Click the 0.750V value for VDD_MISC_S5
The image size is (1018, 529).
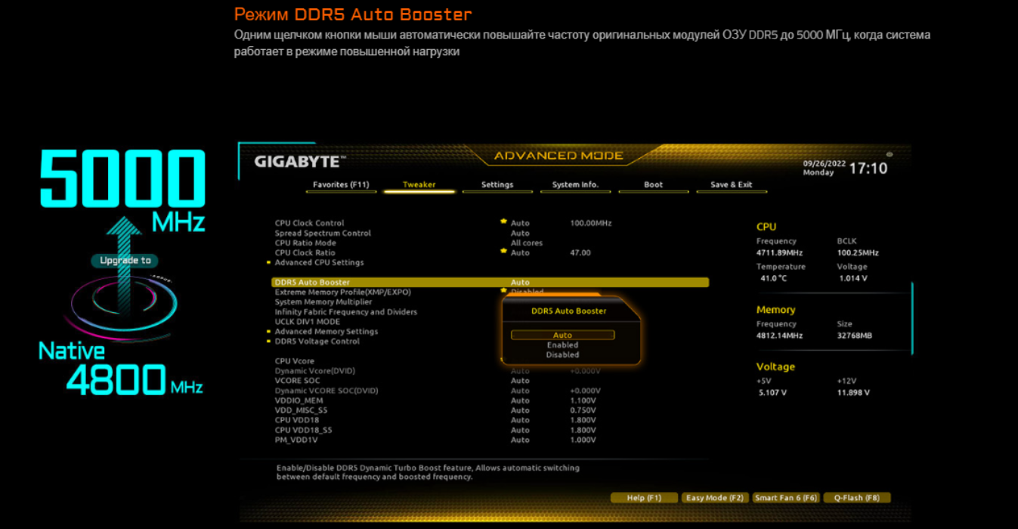coord(583,410)
